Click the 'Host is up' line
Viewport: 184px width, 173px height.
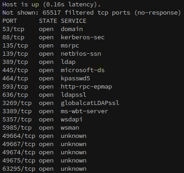point(52,5)
